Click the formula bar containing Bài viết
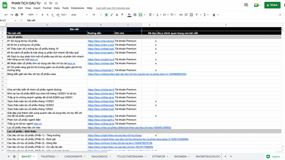 (155, 21)
